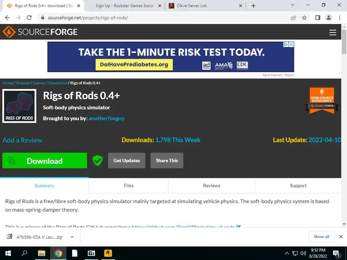Open the volume tray icon
The image size is (347, 260).
pyautogui.click(x=303, y=253)
